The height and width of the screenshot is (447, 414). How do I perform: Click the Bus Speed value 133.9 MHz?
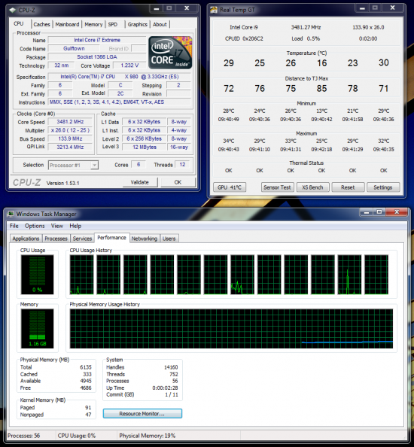(70, 138)
